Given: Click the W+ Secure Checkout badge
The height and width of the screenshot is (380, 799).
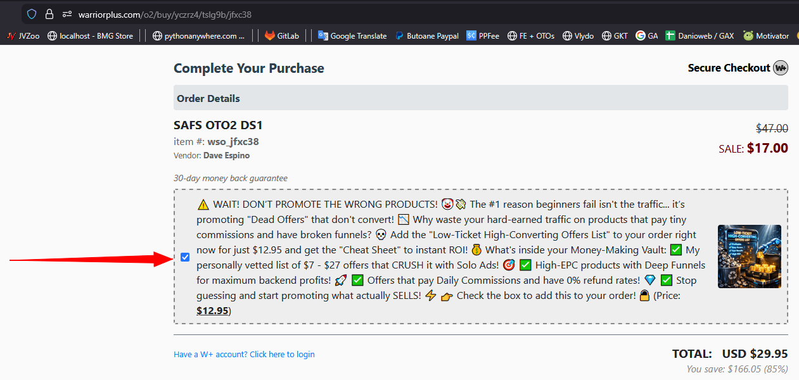Looking at the screenshot, I should coord(781,68).
